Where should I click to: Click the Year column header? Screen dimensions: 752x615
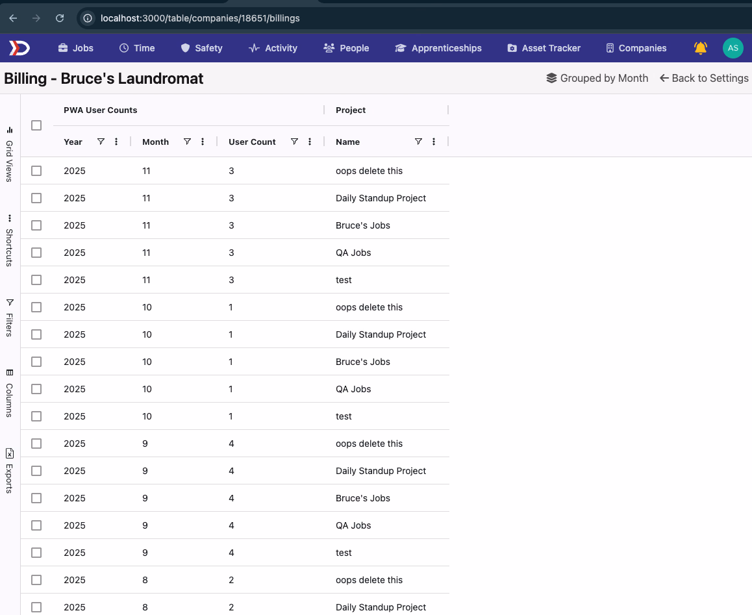73,142
